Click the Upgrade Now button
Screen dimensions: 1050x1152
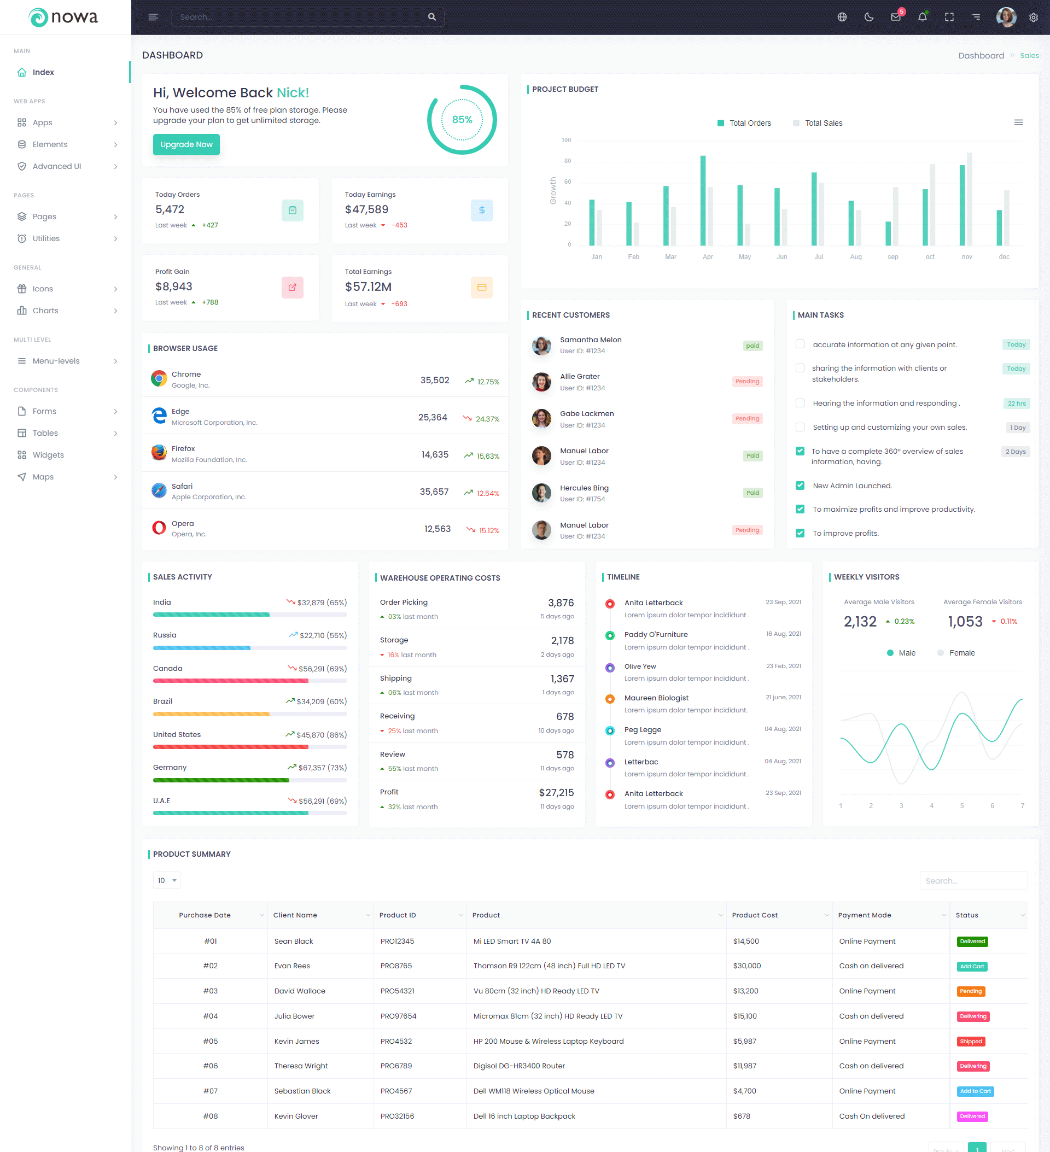pyautogui.click(x=186, y=144)
